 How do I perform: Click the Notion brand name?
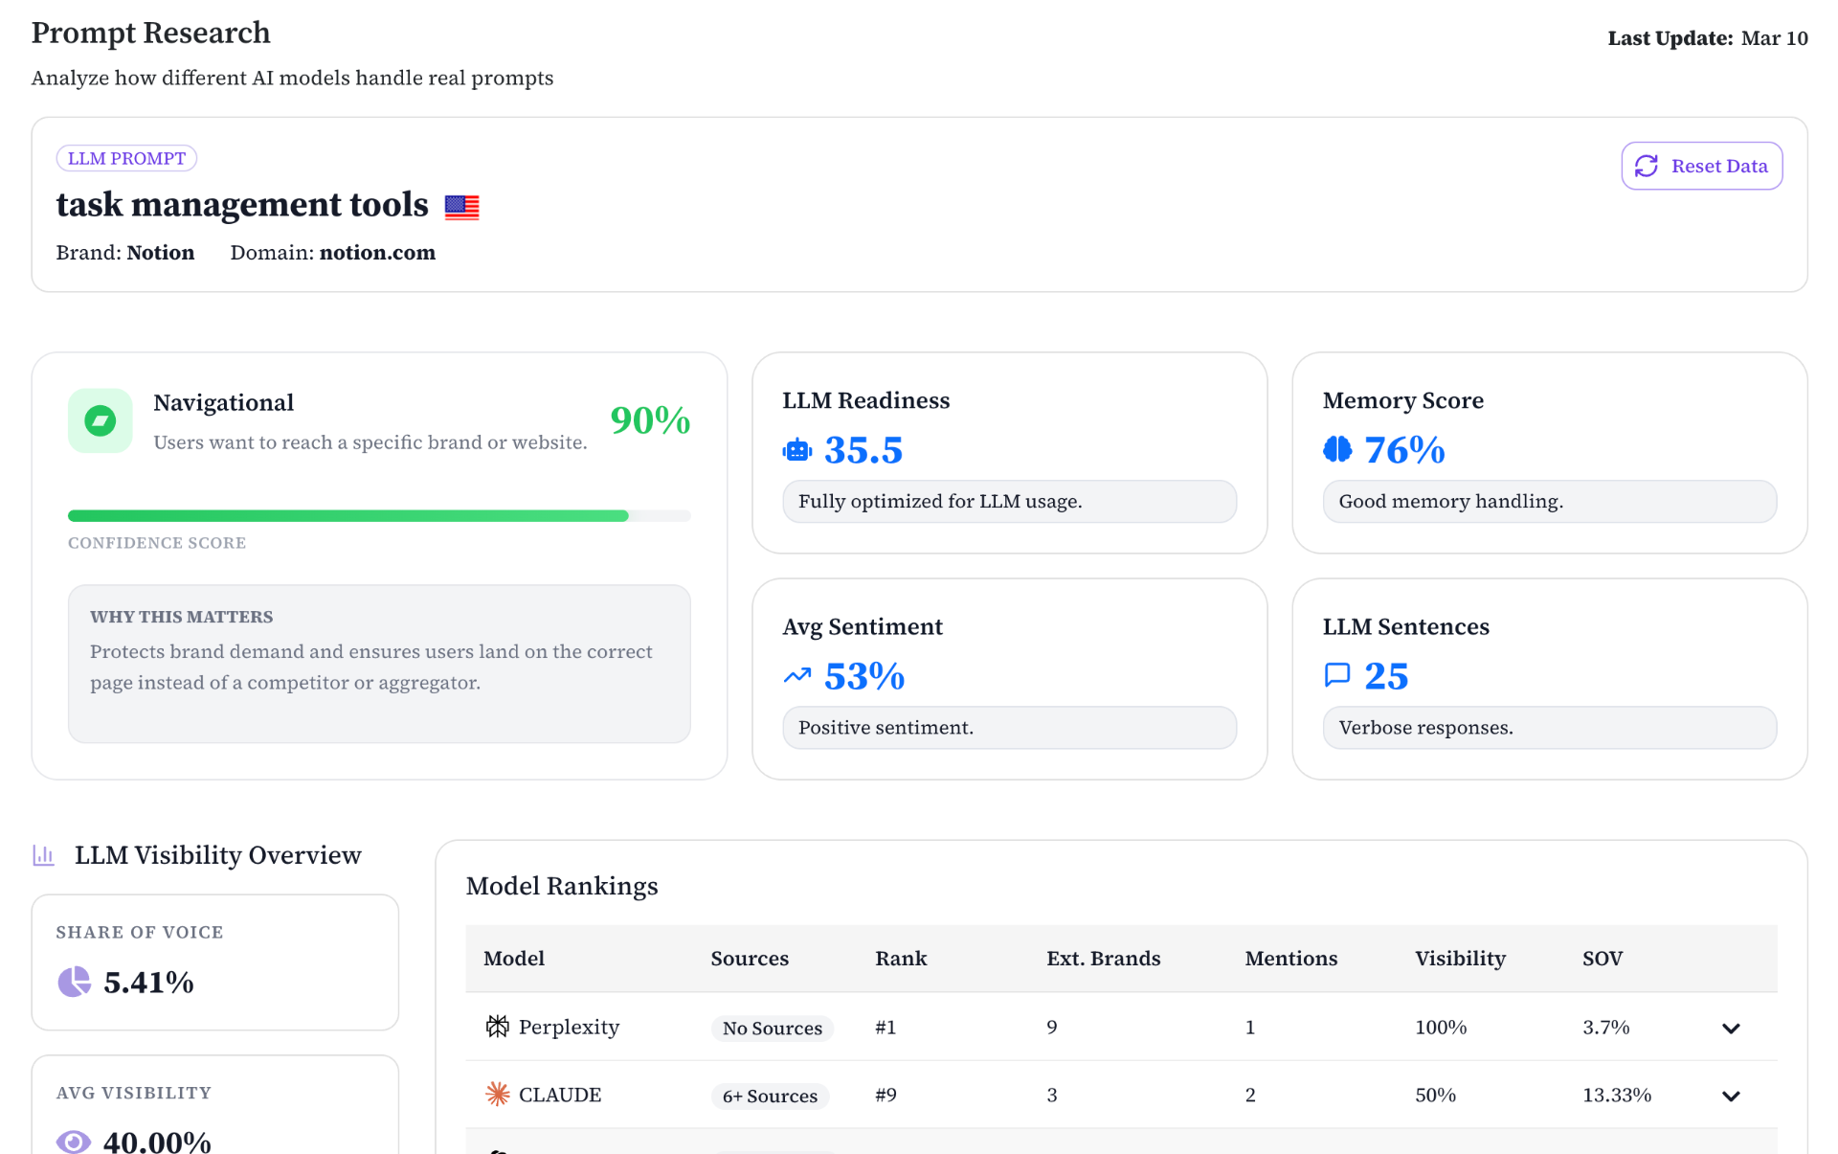click(161, 253)
